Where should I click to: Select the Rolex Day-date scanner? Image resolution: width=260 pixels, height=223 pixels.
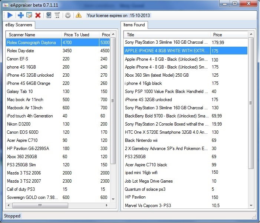click(58, 51)
